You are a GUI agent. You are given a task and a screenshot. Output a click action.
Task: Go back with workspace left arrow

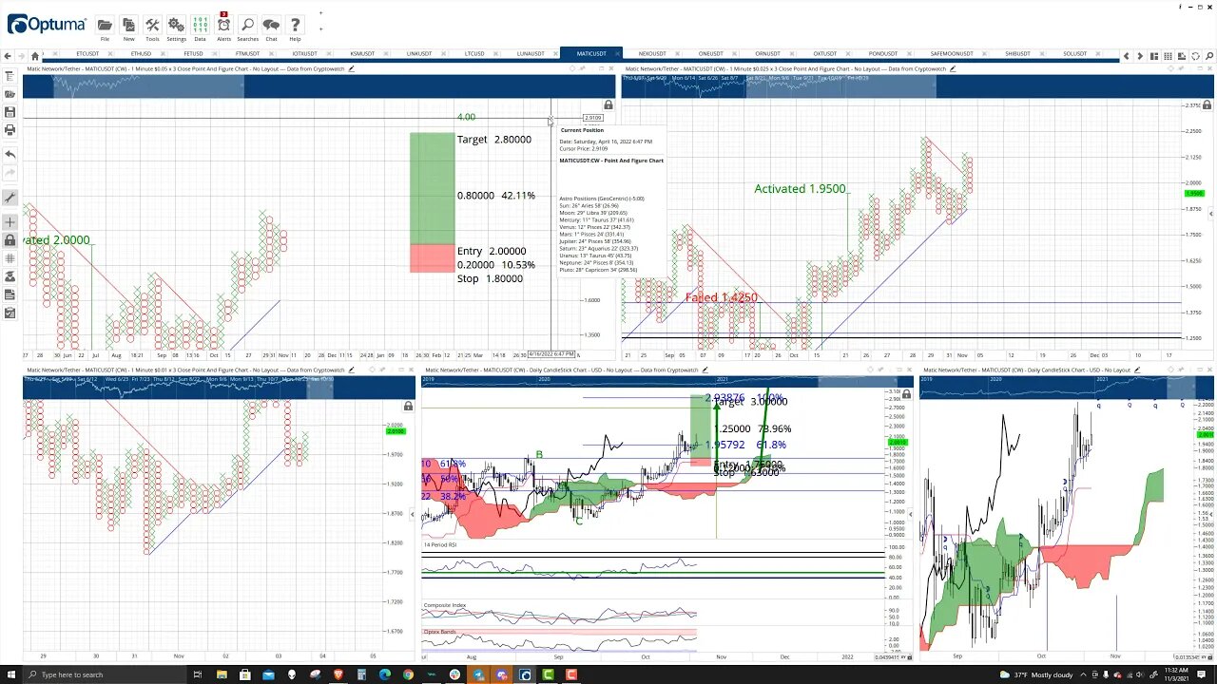[x=9, y=56]
